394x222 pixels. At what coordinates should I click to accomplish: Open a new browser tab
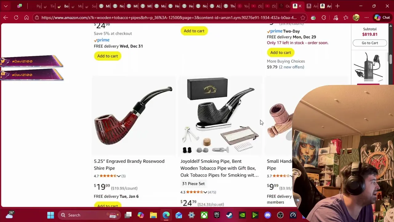[x=337, y=6]
